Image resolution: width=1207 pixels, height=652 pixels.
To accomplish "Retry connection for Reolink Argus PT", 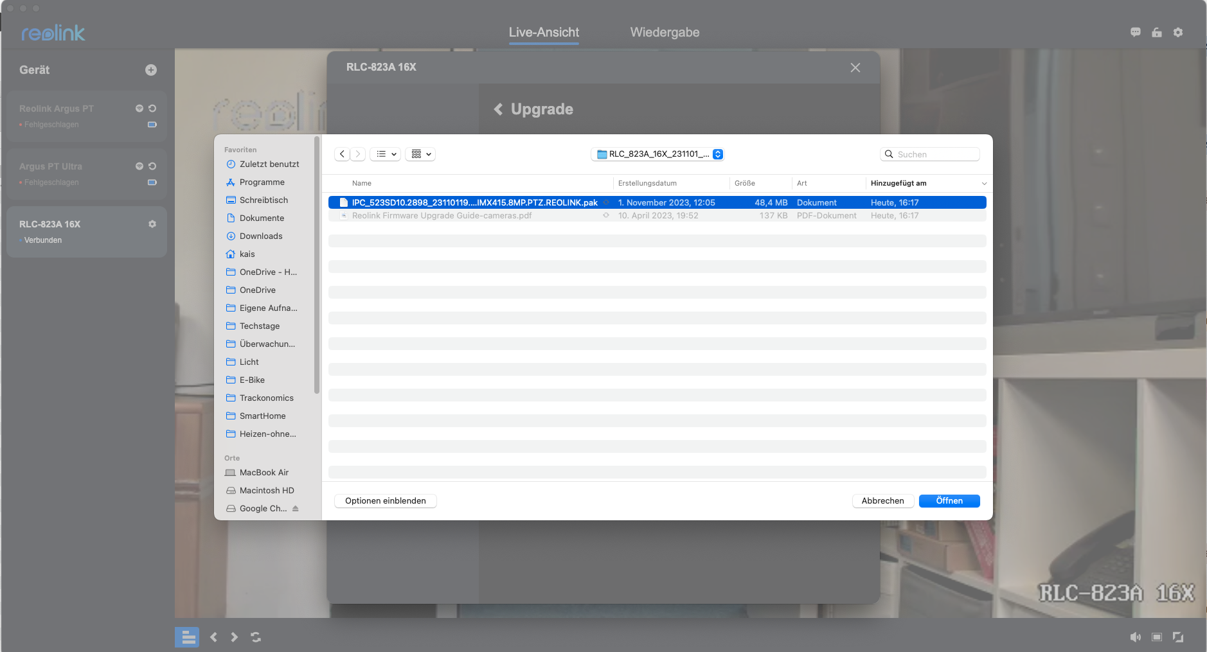I will pyautogui.click(x=152, y=109).
